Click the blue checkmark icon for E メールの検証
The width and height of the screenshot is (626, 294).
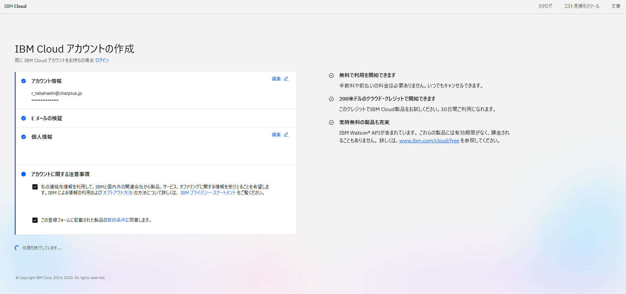pos(24,118)
